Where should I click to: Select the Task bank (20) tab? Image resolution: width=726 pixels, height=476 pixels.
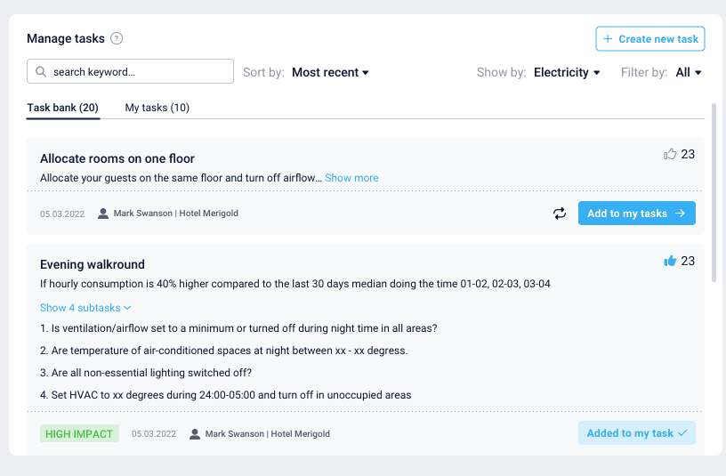pyautogui.click(x=62, y=108)
